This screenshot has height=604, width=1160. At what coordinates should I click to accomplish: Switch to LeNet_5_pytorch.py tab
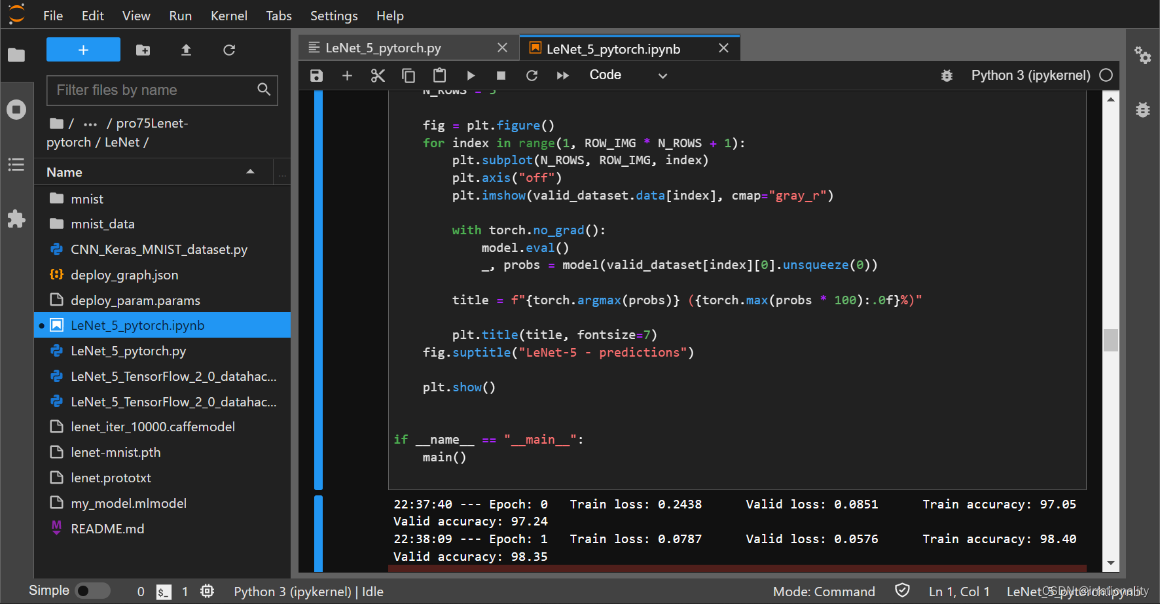coord(383,48)
